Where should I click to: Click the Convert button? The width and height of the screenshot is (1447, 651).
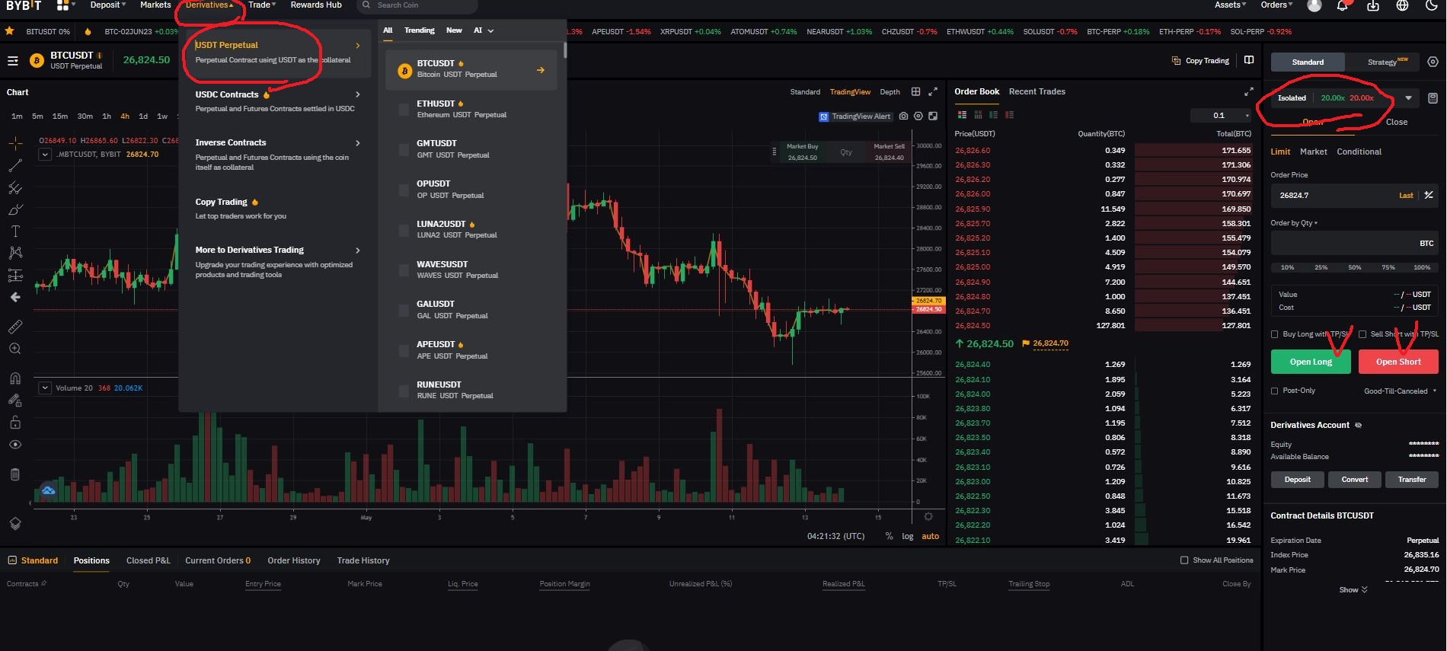coord(1355,480)
